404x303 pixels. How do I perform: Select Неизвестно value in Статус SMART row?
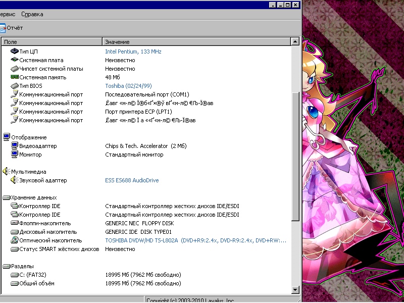click(120, 249)
